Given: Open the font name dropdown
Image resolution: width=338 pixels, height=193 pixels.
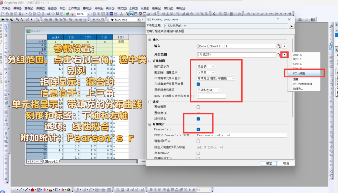Looking at the screenshot, I should tap(138, 19).
